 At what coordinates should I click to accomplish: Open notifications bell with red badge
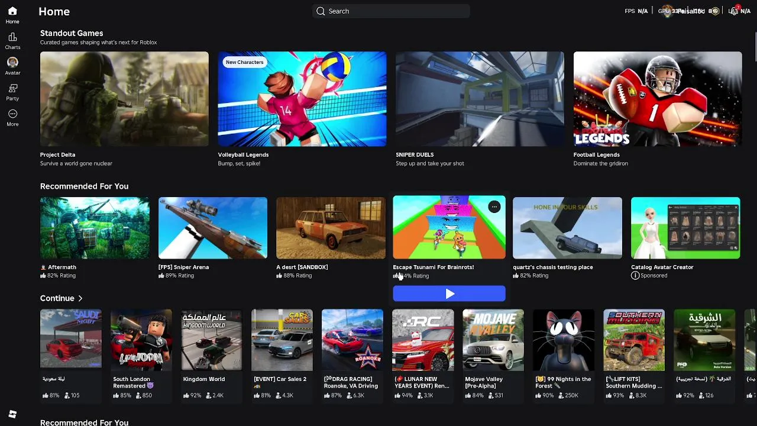pos(734,11)
